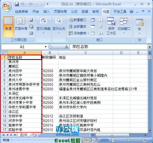The height and width of the screenshot is (143, 153).
Task: Select row 9 header
Action: 5,93
